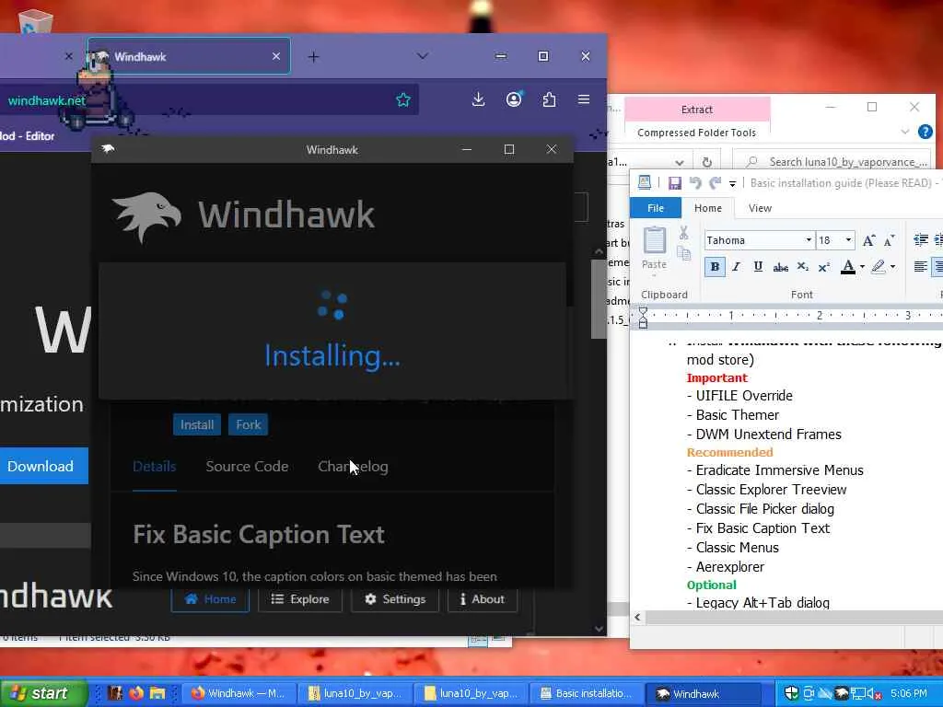The image size is (943, 707).
Task: Open the Firefox downloads panel
Action: [x=478, y=99]
